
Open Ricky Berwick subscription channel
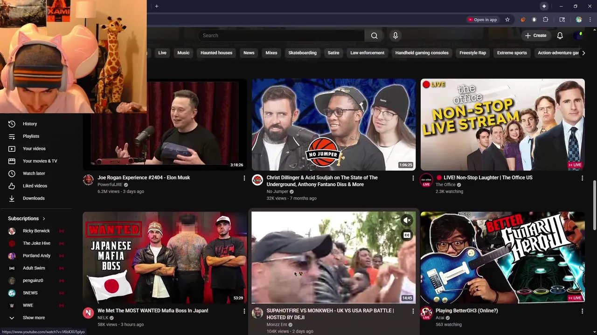(36, 231)
